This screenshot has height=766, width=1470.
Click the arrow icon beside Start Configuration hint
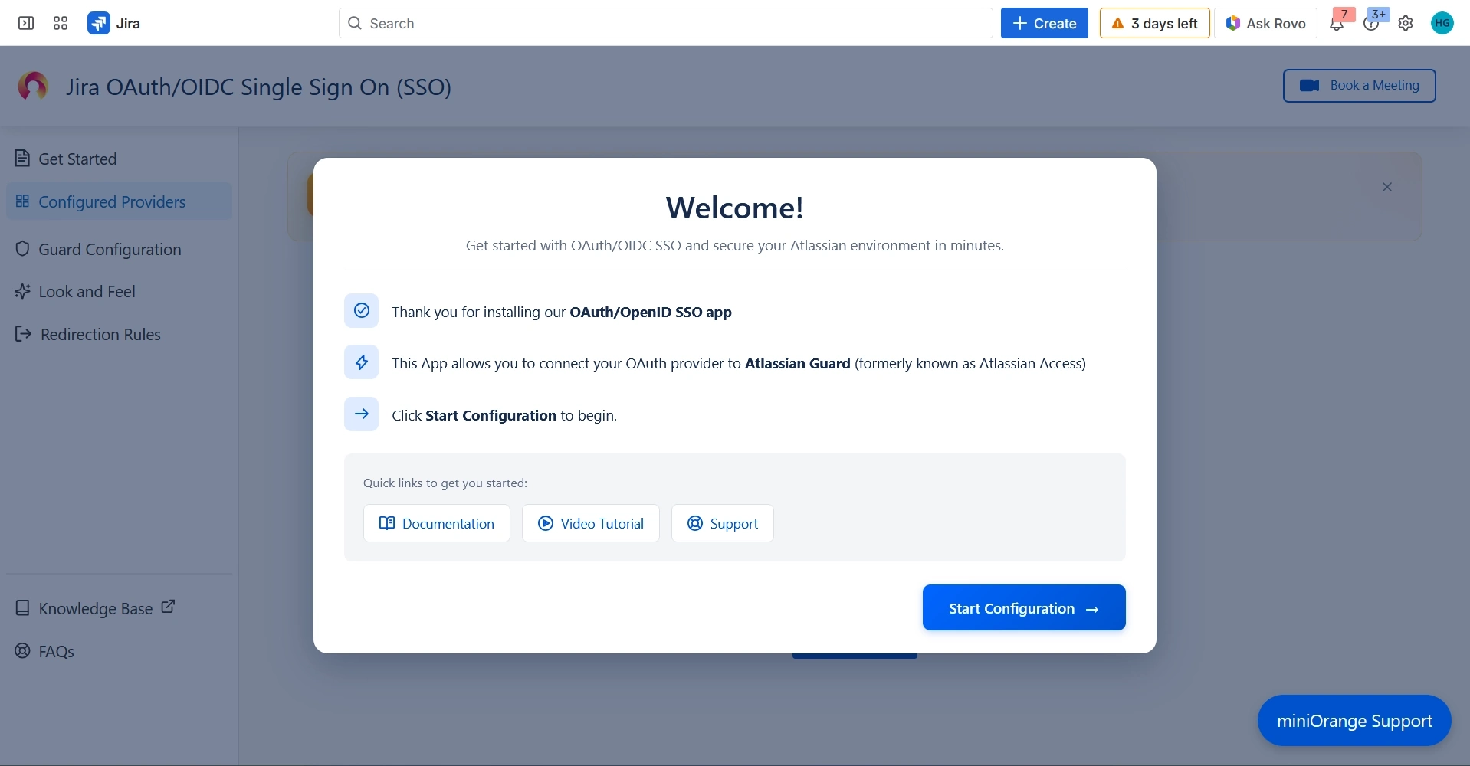tap(362, 414)
